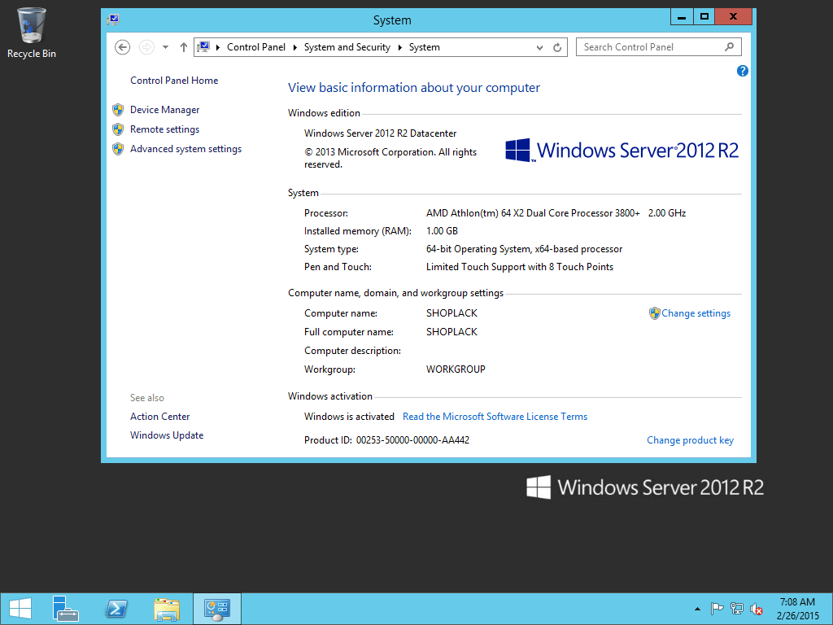Screen dimensions: 833x625
Task: Click the address bar computer icon
Action: (203, 46)
